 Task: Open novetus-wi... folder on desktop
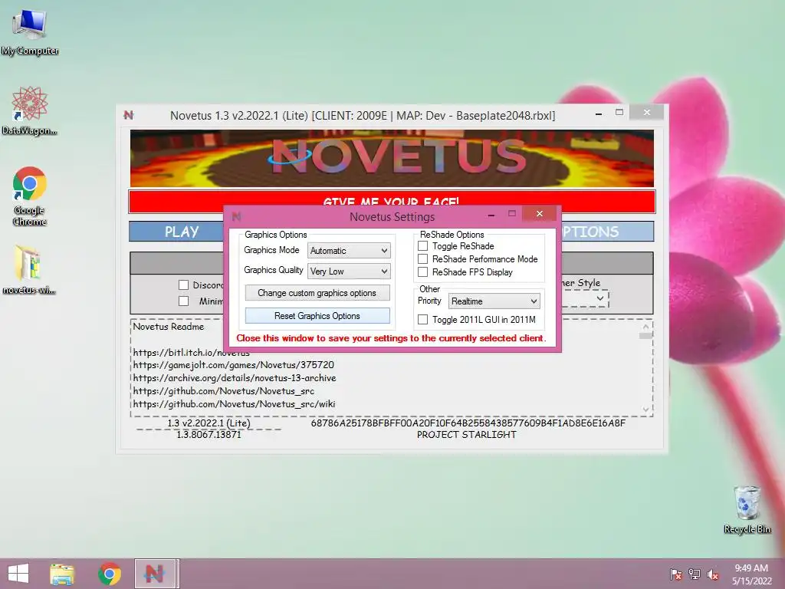(29, 269)
